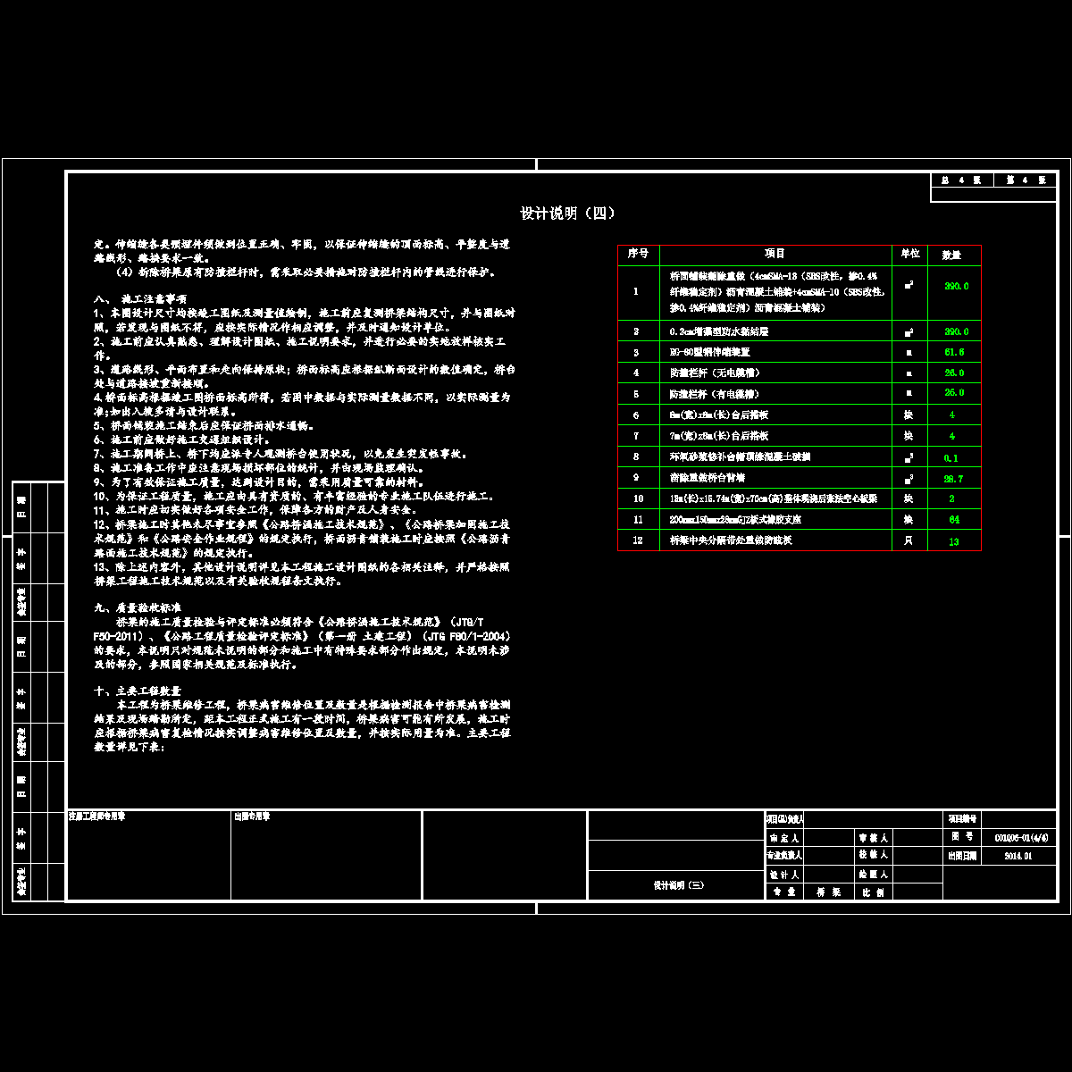This screenshot has height=1072, width=1072.
Task: Select quantity 61.6 in row 3
Action: (953, 353)
